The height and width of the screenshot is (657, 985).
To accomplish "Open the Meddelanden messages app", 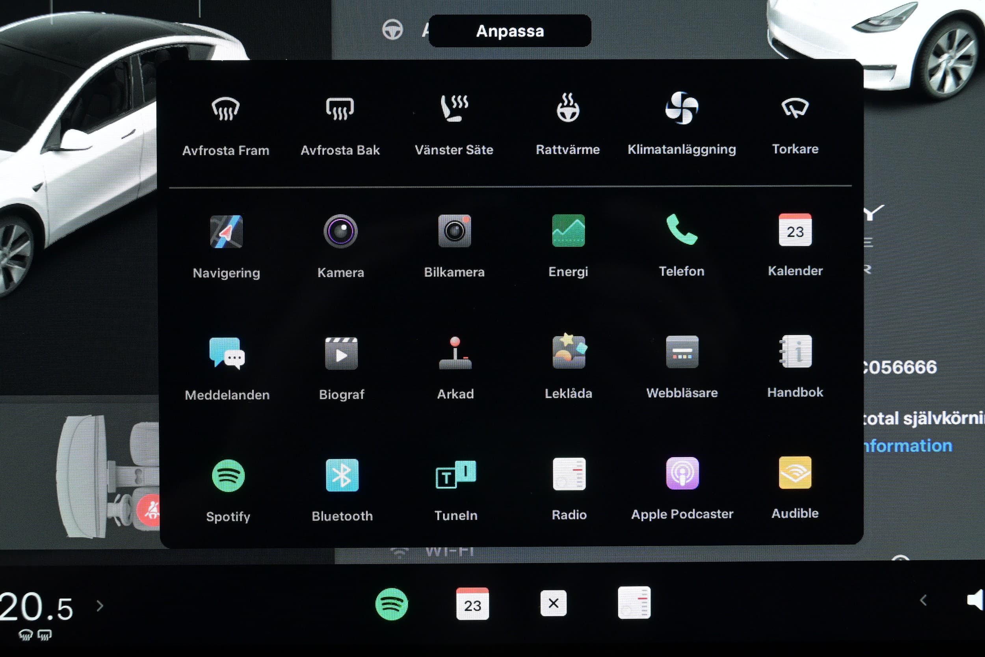I will 227,369.
